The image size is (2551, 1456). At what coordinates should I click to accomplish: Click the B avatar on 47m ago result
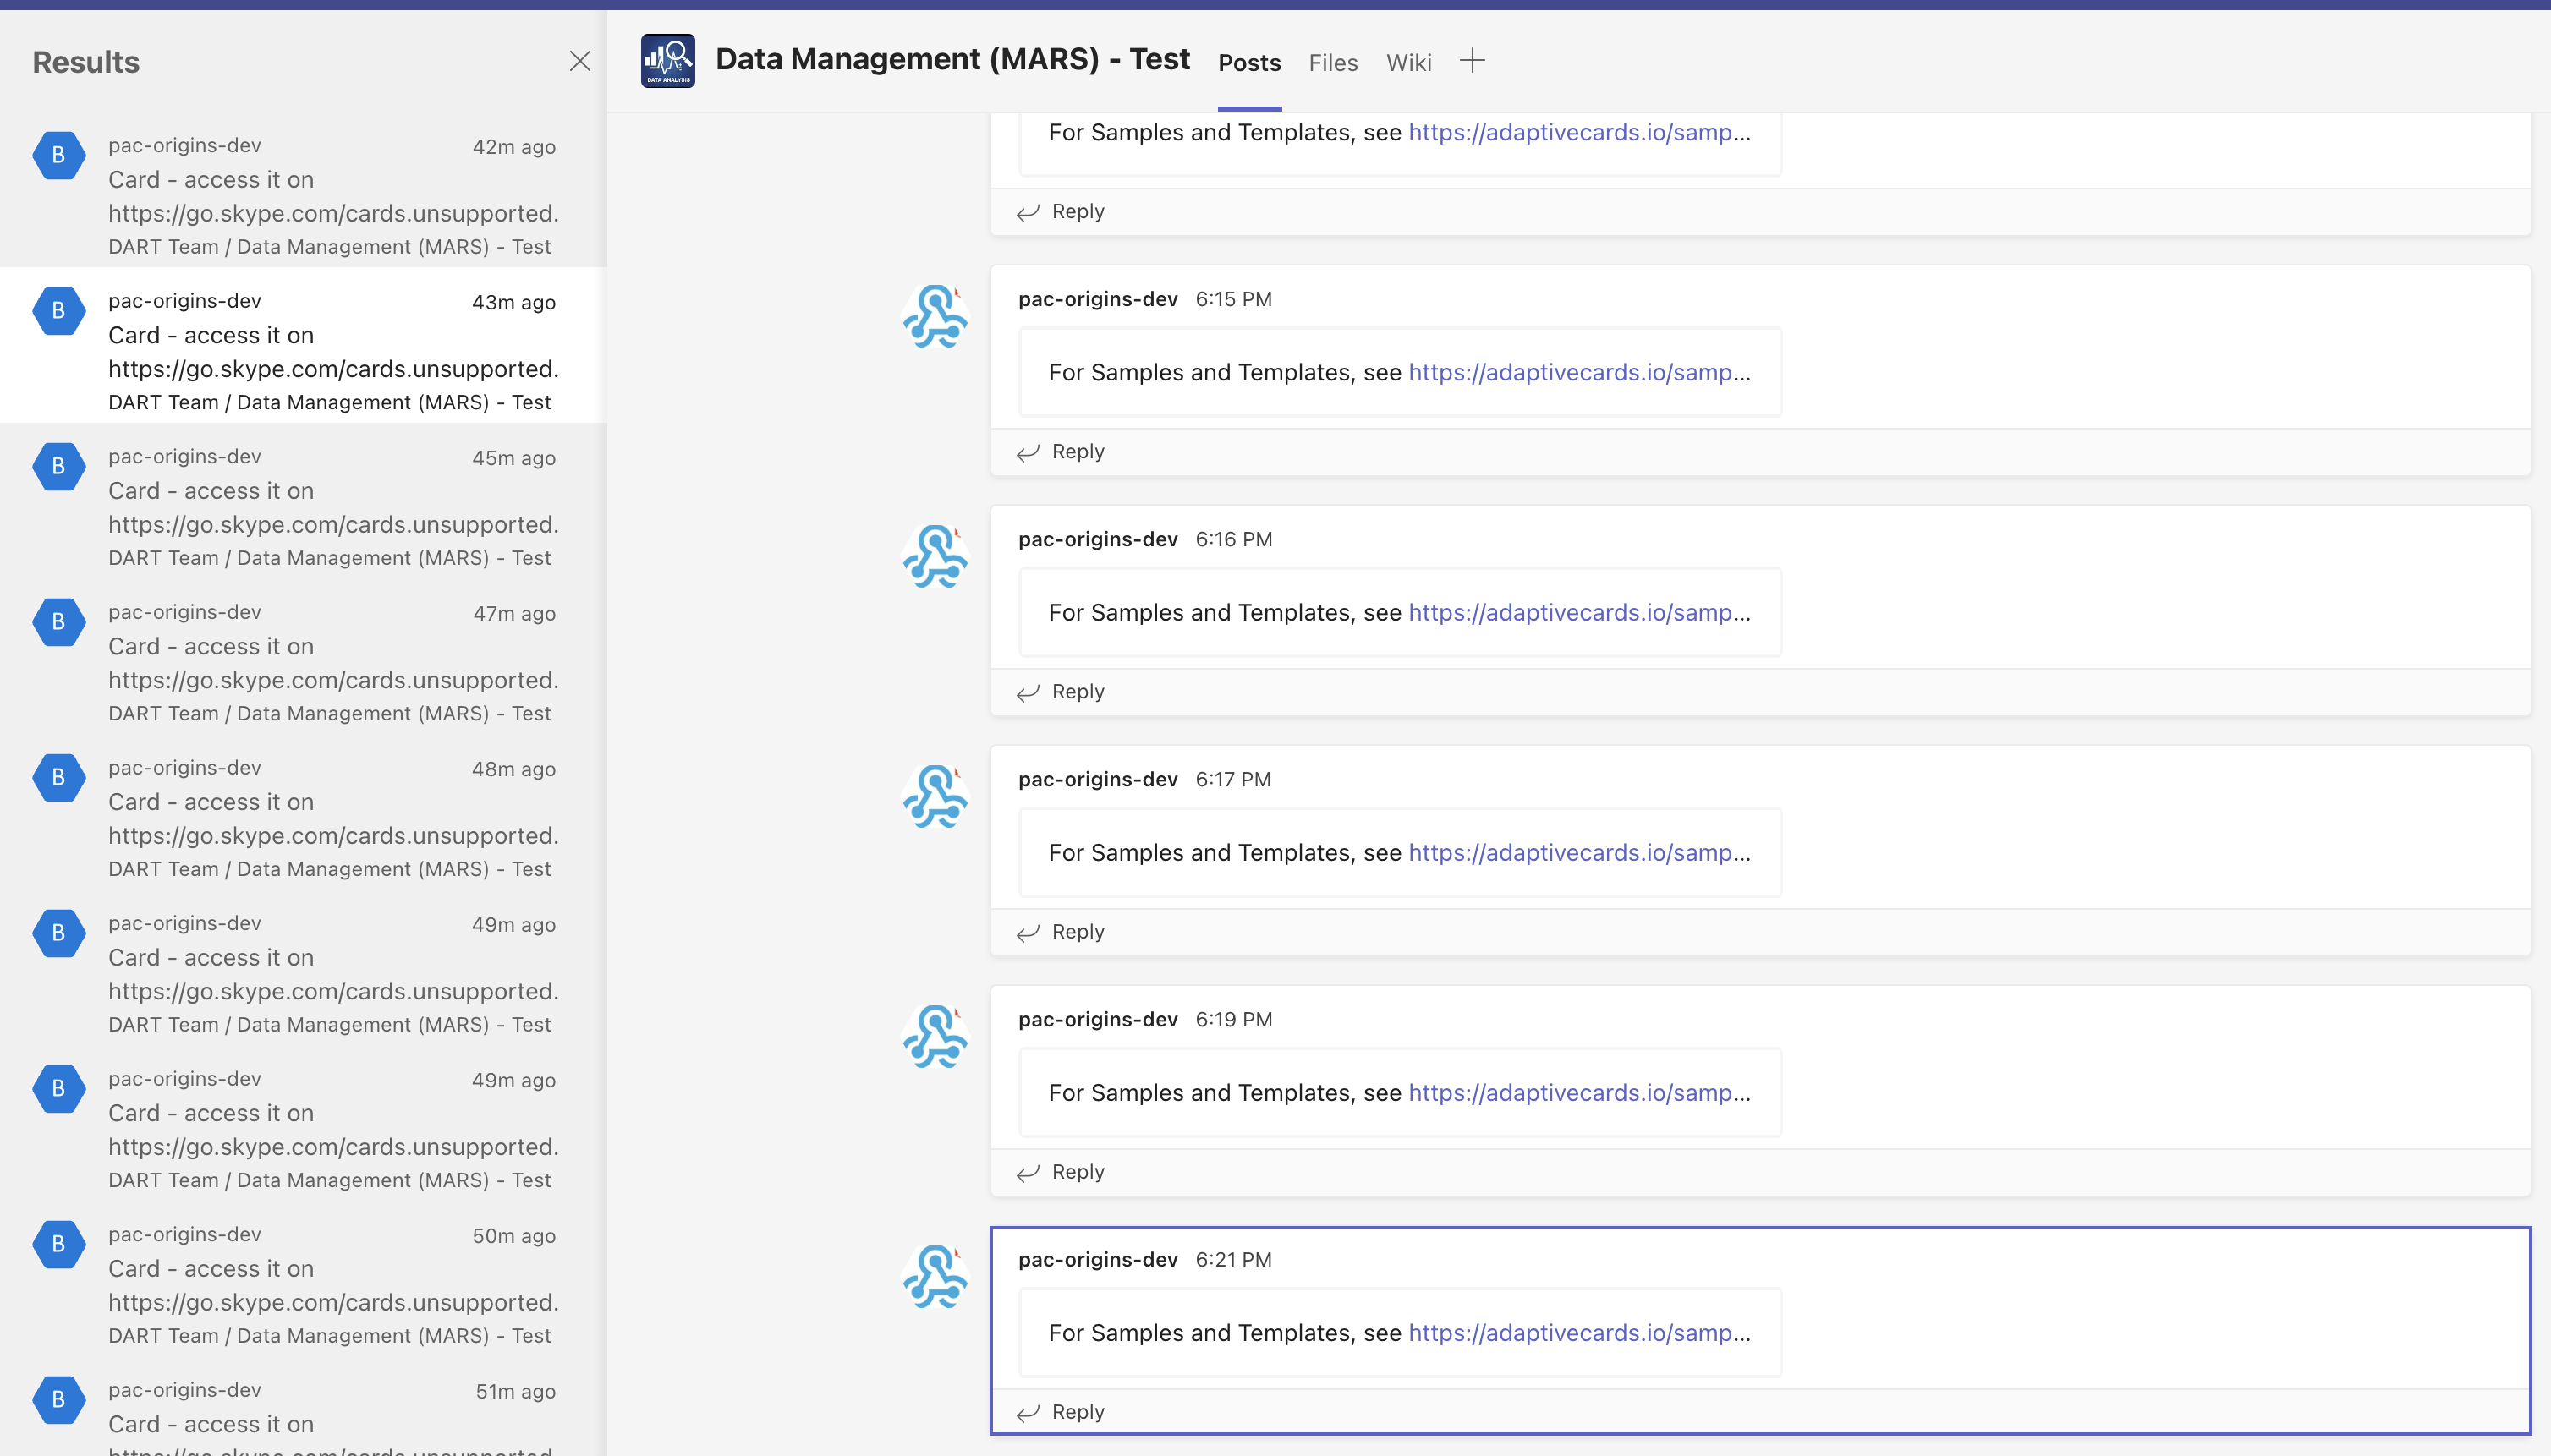[x=59, y=622]
